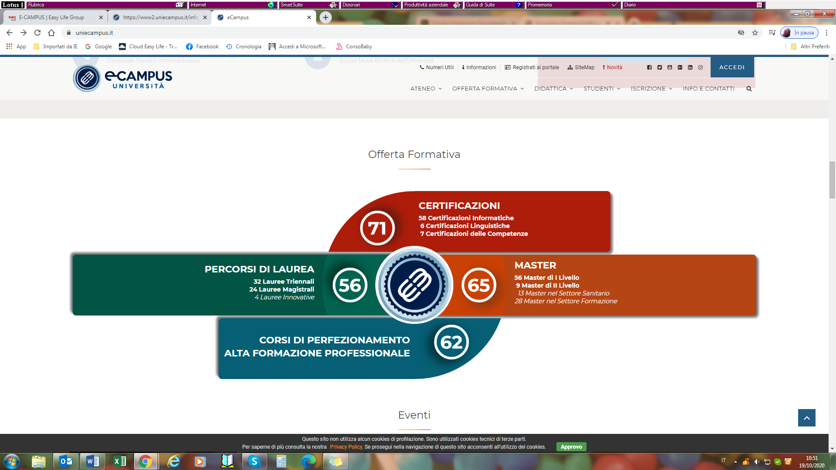This screenshot has height=470, width=836.
Task: Open the Novità link
Action: [612, 67]
